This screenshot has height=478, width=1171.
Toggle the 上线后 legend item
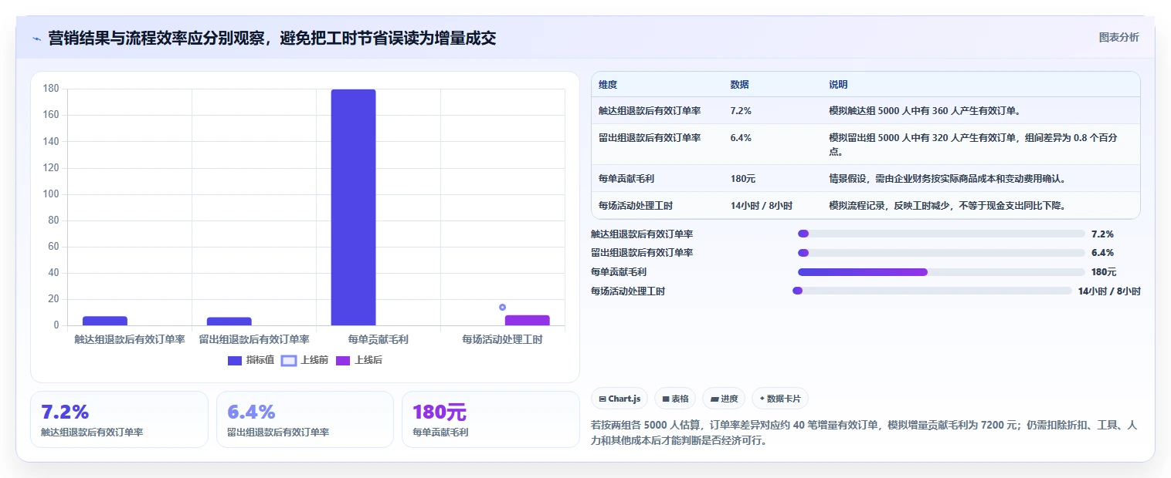point(358,360)
